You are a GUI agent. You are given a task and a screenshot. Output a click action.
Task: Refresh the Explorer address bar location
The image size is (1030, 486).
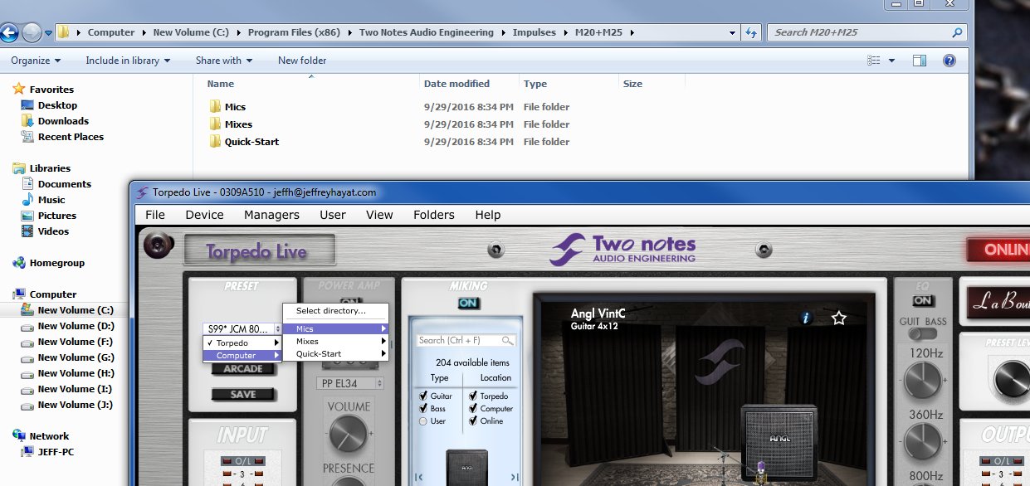751,32
